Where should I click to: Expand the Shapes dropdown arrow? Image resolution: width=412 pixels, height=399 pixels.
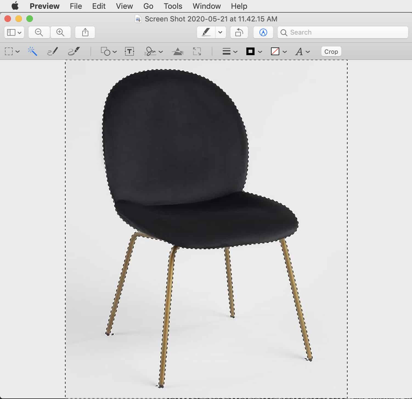[115, 52]
